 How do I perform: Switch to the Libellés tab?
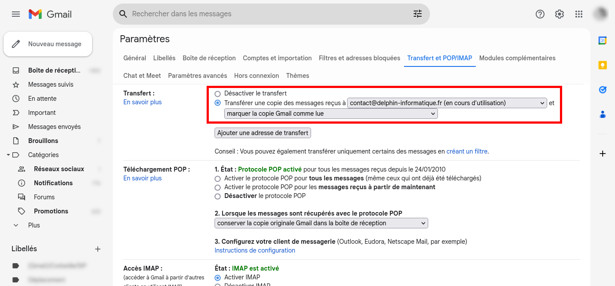(164, 58)
